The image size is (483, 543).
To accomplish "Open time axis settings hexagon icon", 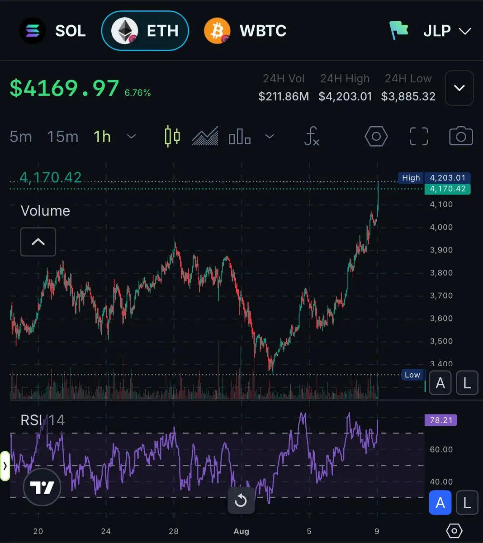I will [x=454, y=530].
